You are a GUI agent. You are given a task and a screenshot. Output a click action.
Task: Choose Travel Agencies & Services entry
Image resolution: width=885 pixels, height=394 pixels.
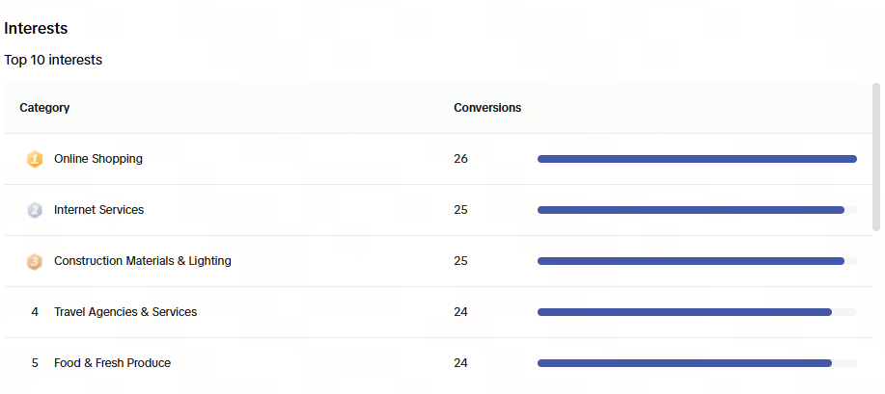click(125, 312)
